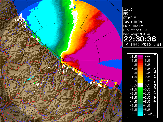Select the "Task: OYAMA" line

(133, 22)
